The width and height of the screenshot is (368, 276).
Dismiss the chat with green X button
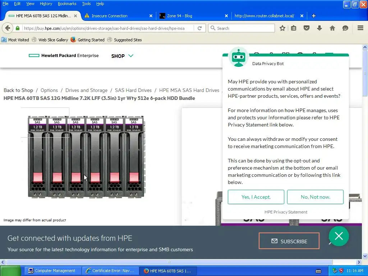click(x=339, y=236)
